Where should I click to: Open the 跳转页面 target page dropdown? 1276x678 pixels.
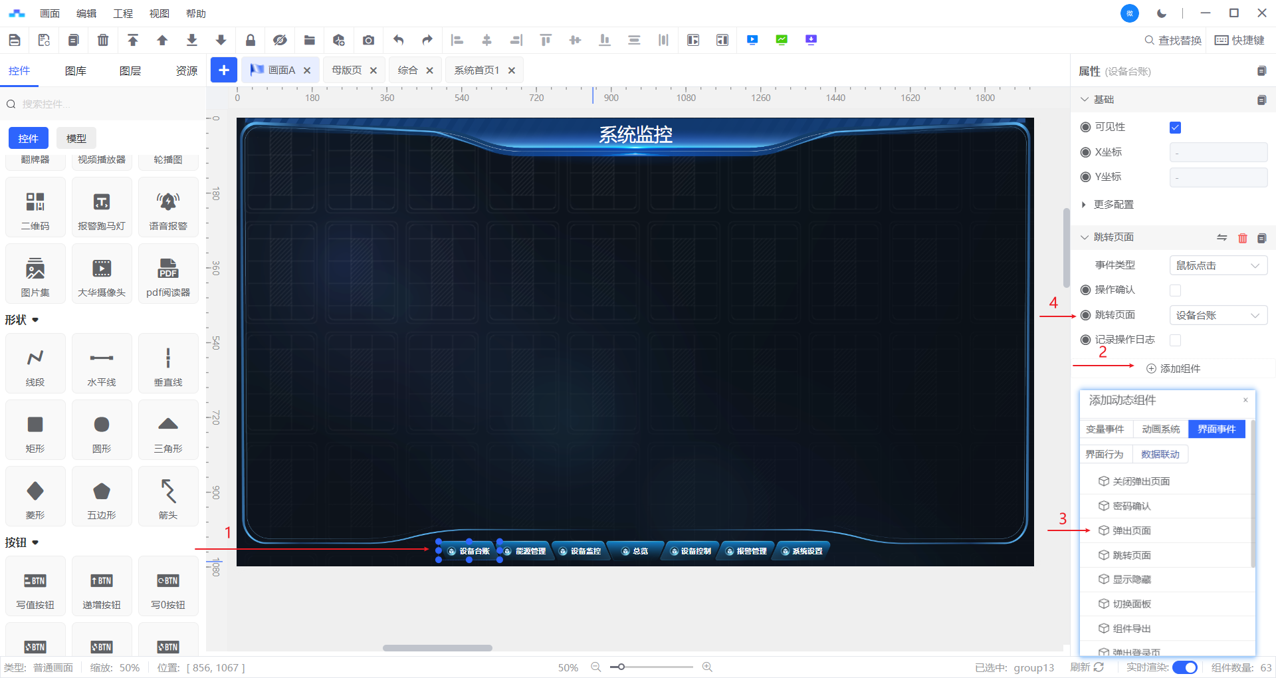[1218, 316]
